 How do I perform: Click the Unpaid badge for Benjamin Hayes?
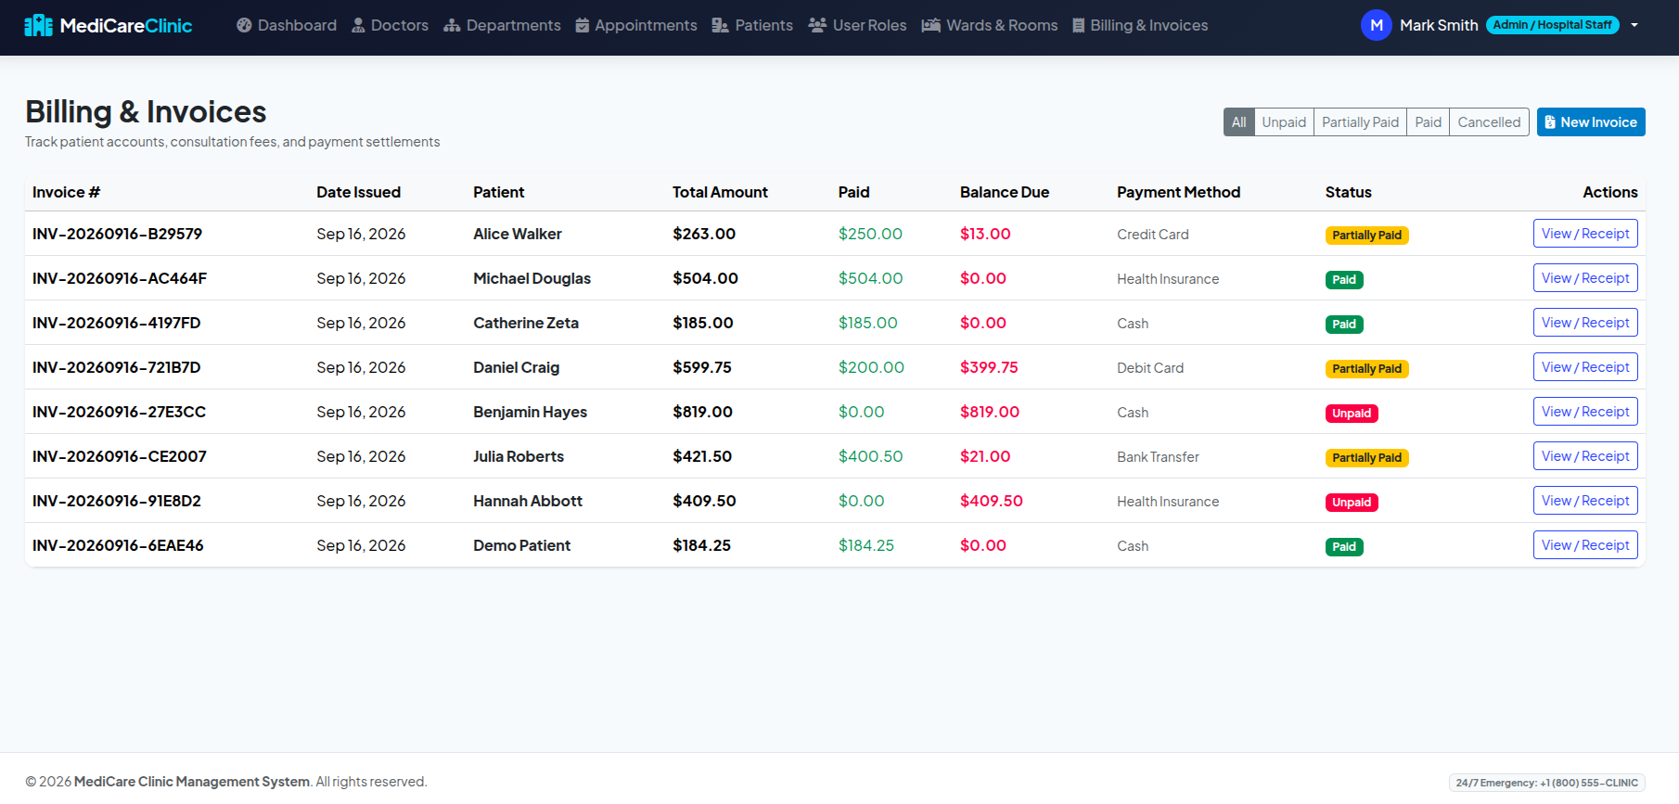point(1352,414)
